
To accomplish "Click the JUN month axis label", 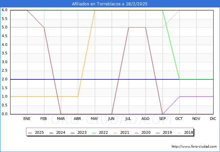I will (111, 119).
